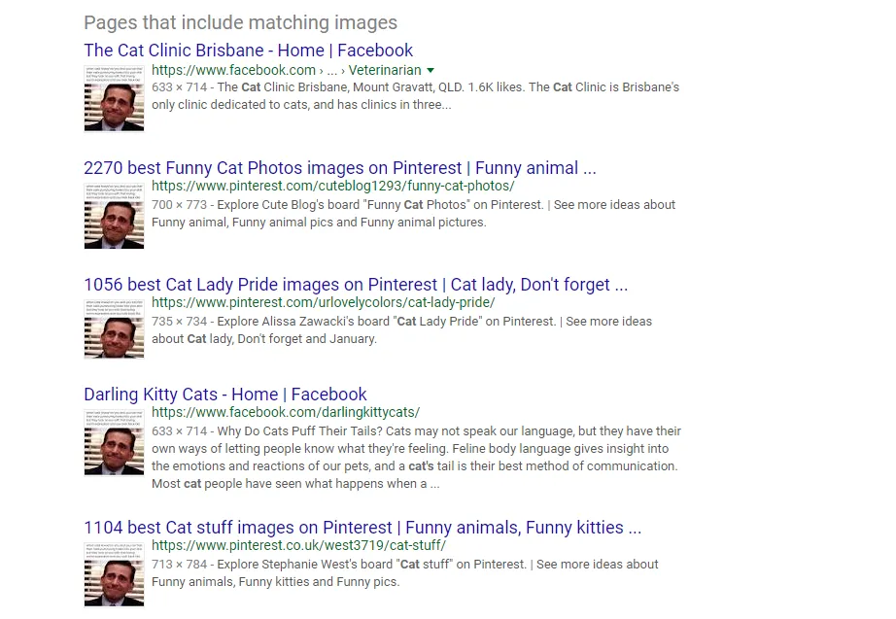Open Darling Kitty Cats Facebook result title
The width and height of the screenshot is (896, 619).
225,395
